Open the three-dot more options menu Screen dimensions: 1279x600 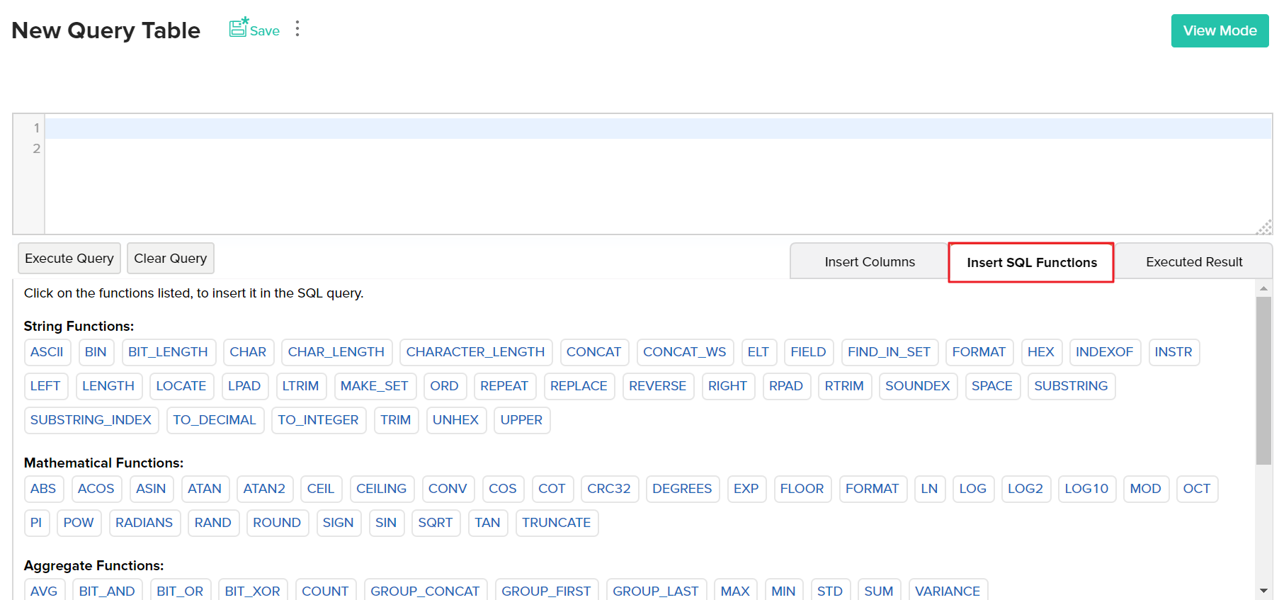click(297, 28)
